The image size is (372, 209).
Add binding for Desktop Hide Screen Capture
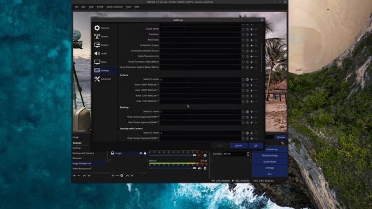252,122
